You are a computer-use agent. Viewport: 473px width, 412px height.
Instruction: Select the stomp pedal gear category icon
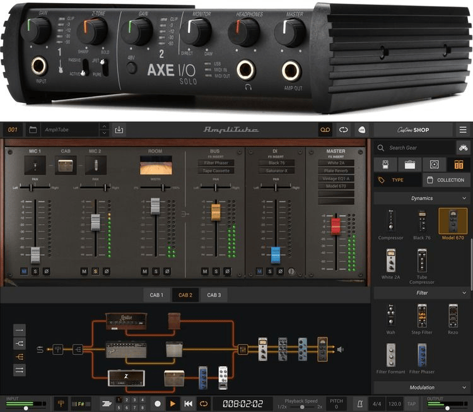coord(385,165)
